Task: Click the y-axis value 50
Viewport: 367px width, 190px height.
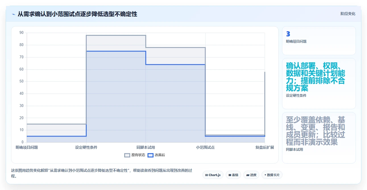Action: pos(22,81)
